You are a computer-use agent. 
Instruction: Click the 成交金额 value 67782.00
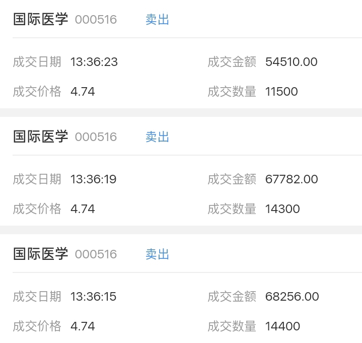tap(292, 179)
